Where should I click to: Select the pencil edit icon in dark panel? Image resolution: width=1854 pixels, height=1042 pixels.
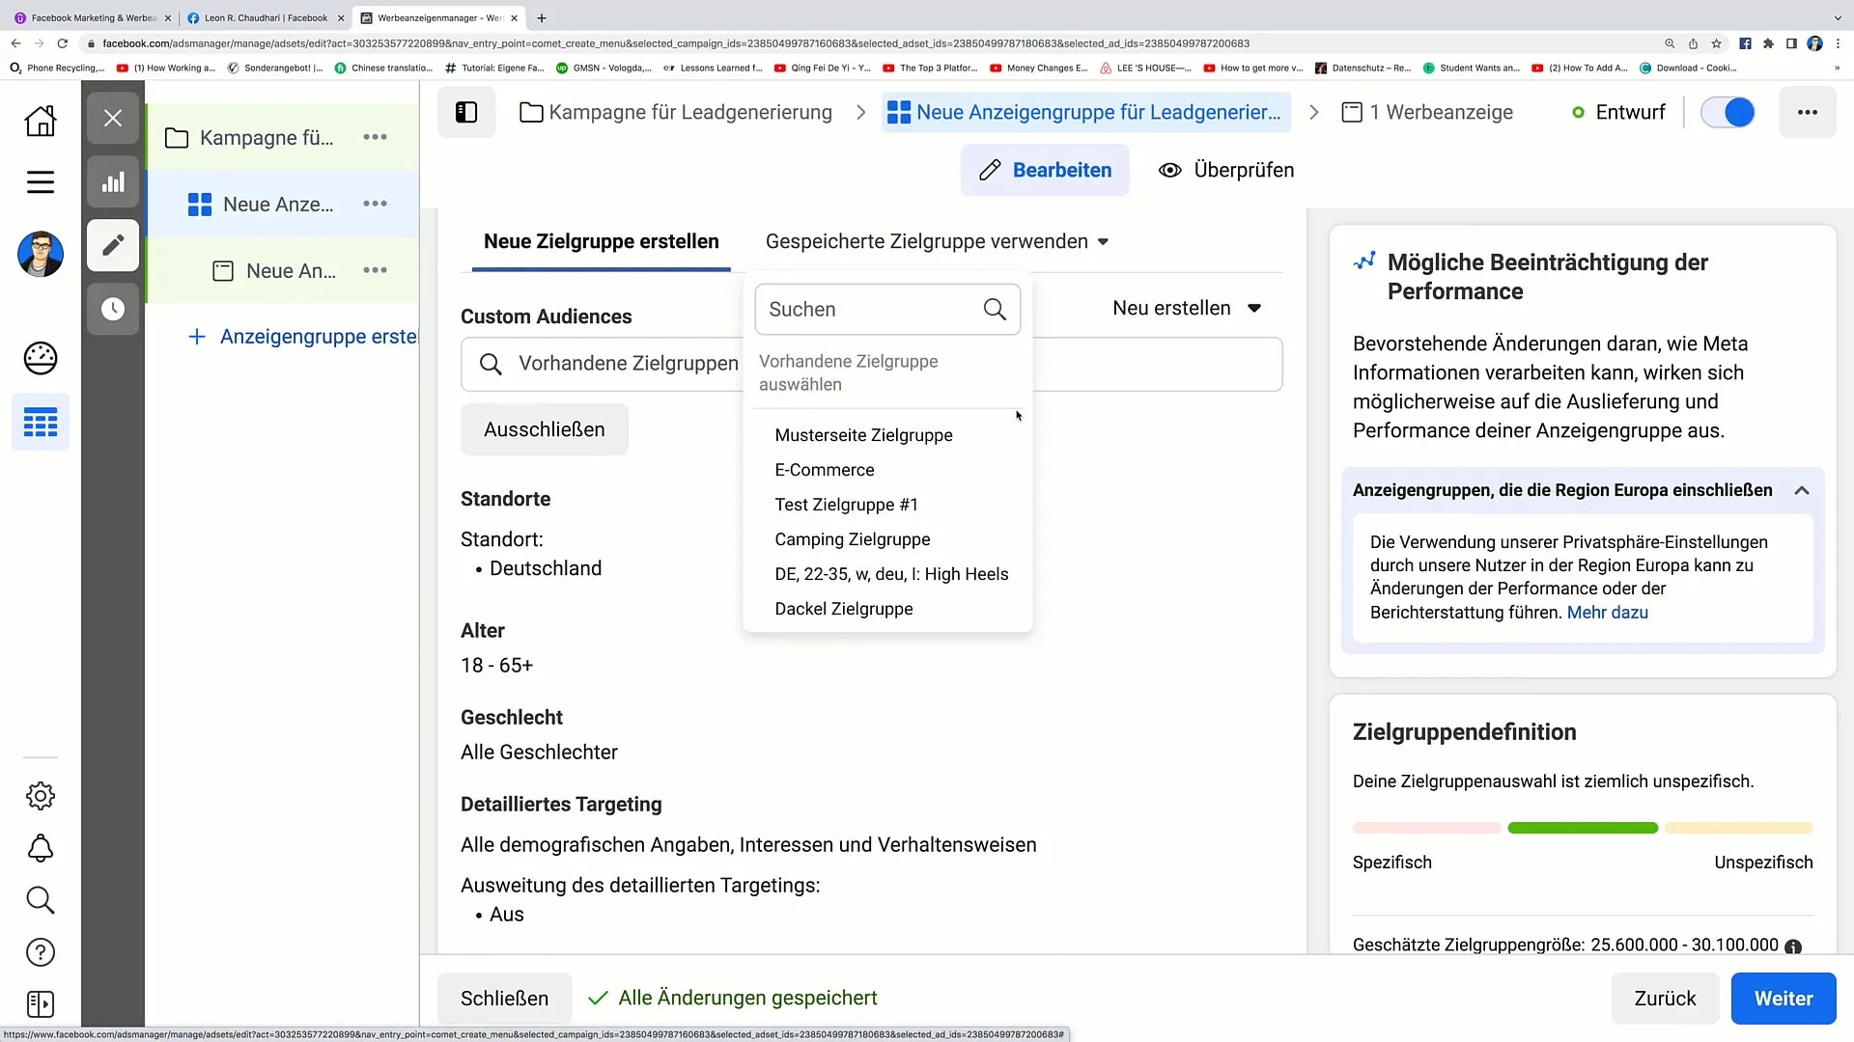coord(113,245)
